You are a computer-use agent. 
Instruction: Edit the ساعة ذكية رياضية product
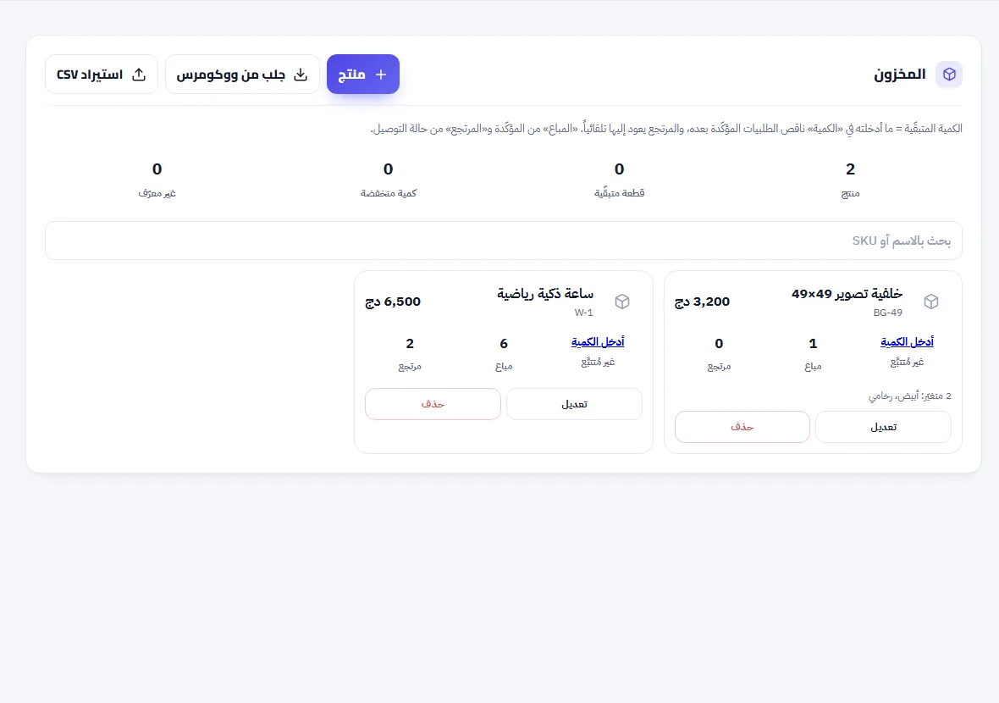click(574, 404)
